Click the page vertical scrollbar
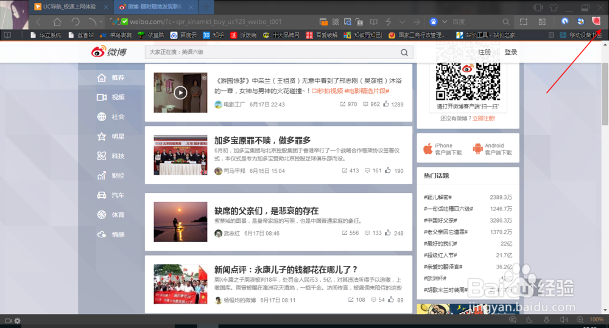609x328 pixels. [x=605, y=94]
